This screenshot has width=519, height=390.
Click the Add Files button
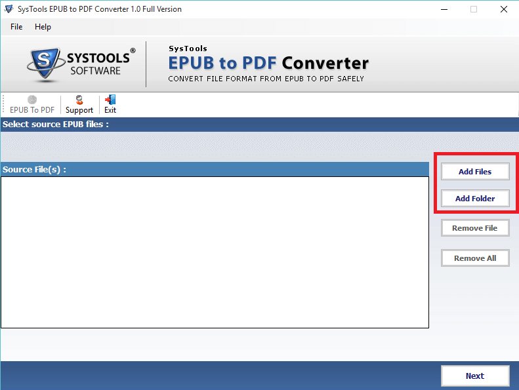[x=474, y=171]
